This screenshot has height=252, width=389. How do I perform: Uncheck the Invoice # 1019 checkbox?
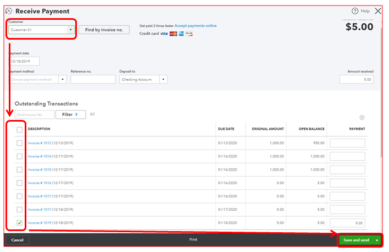(x=19, y=223)
